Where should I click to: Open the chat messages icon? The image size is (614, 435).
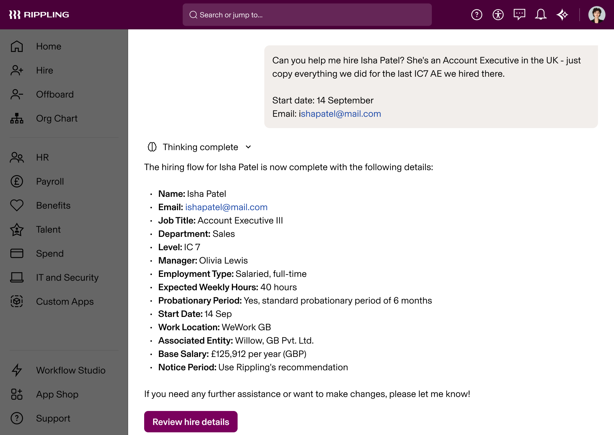(520, 14)
